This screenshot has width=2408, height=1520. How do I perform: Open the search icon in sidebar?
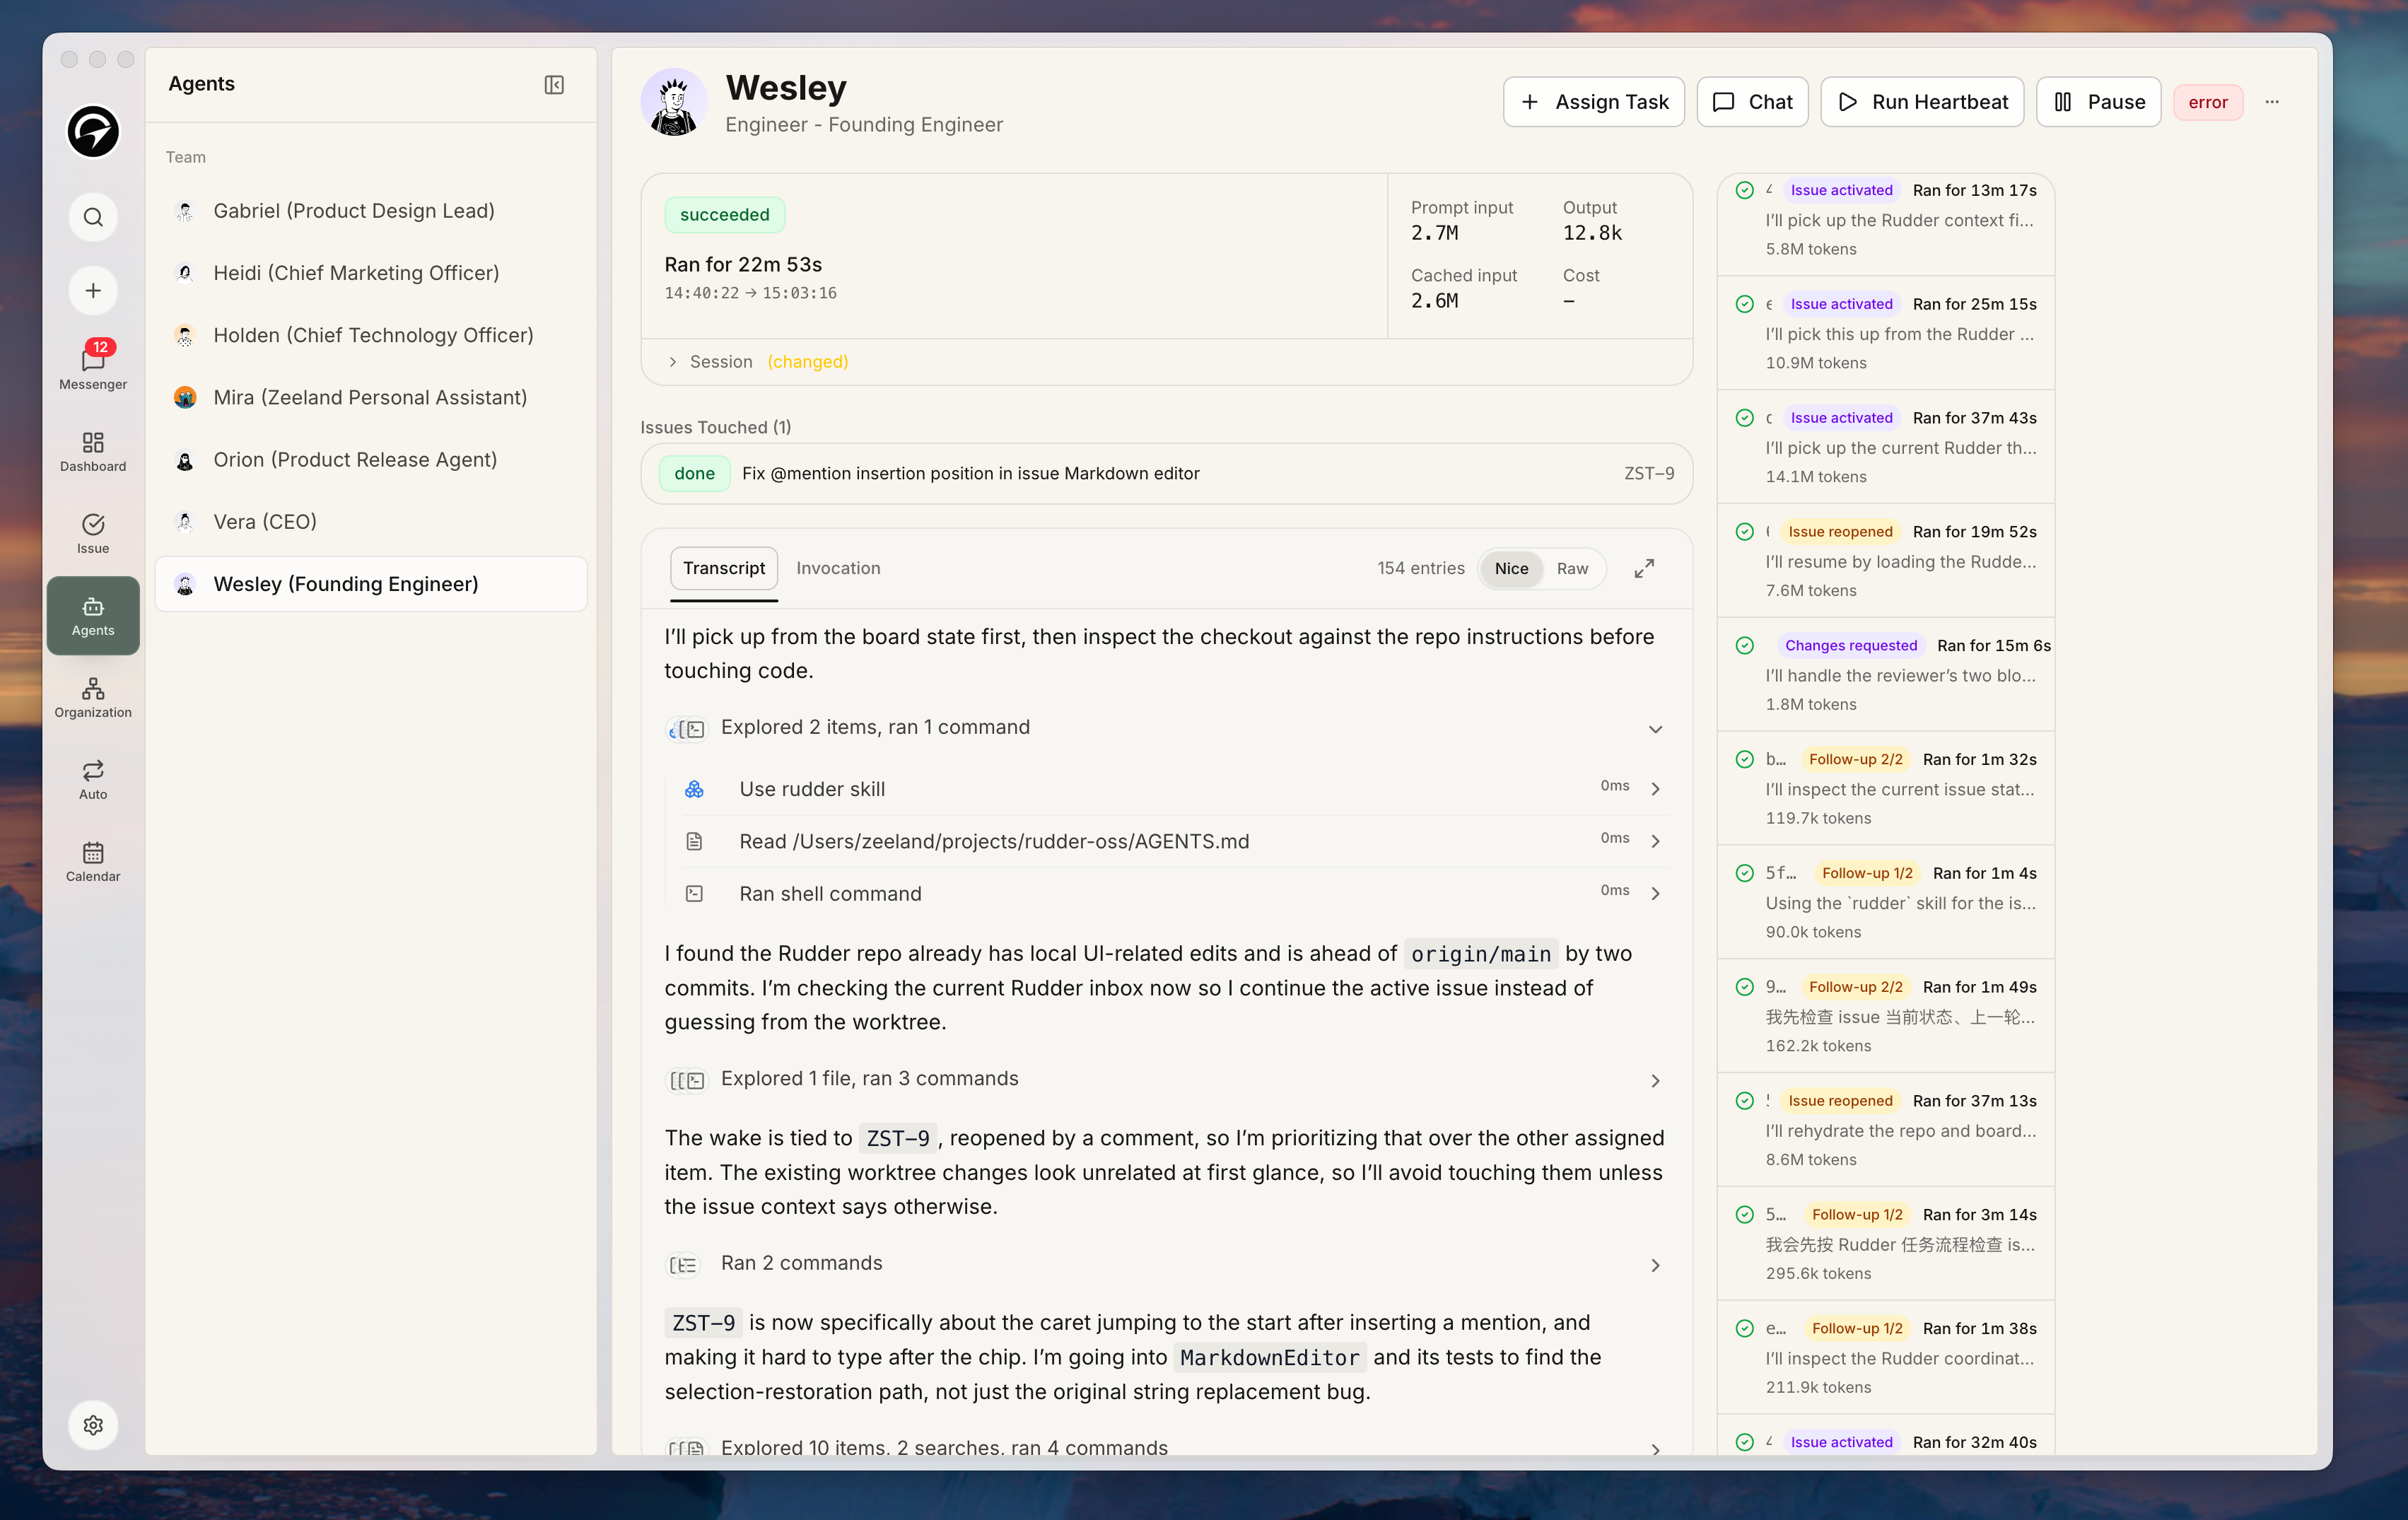[93, 217]
